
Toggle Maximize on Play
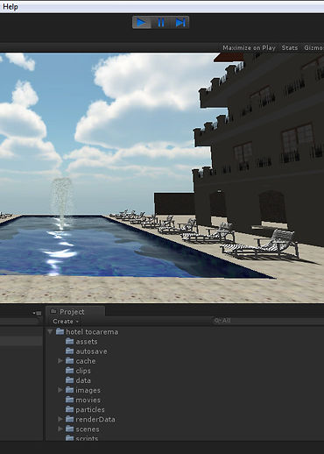249,48
